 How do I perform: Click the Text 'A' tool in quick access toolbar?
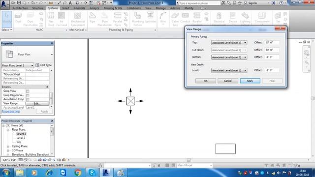(x=70, y=3)
